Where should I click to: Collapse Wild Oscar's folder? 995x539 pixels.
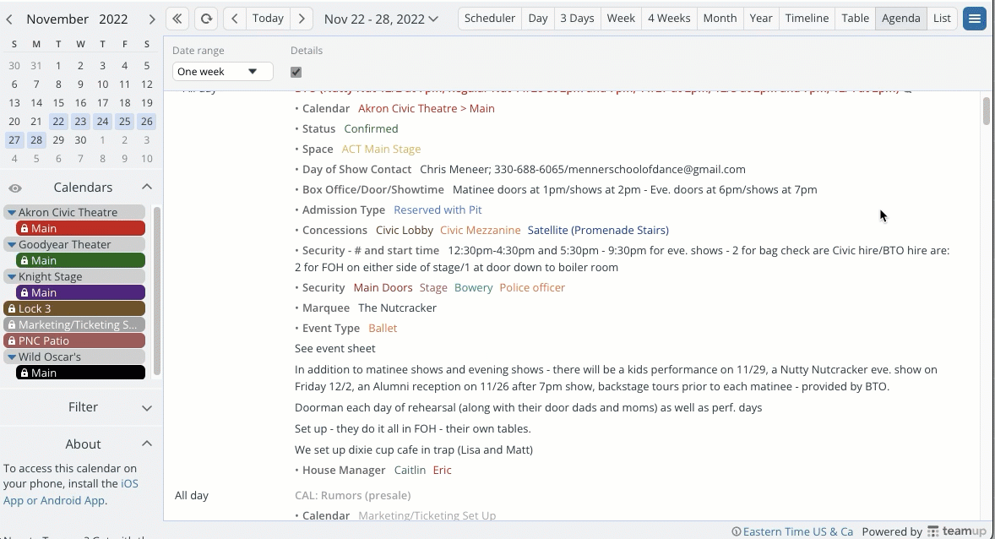pyautogui.click(x=12, y=357)
